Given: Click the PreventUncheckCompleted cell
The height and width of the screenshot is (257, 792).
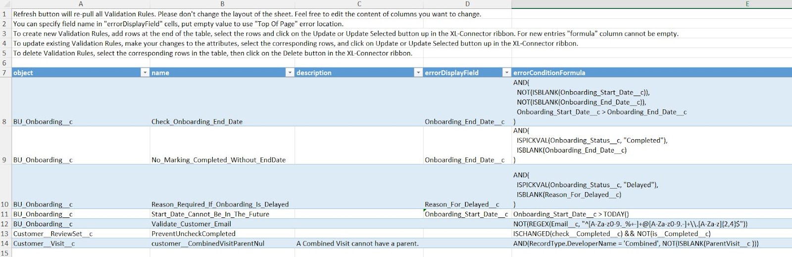Looking at the screenshot, I should pos(222,234).
